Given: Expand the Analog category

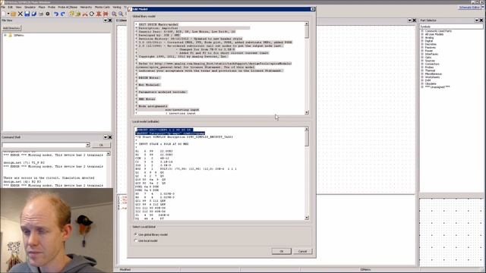Looking at the screenshot, I should [x=422, y=38].
